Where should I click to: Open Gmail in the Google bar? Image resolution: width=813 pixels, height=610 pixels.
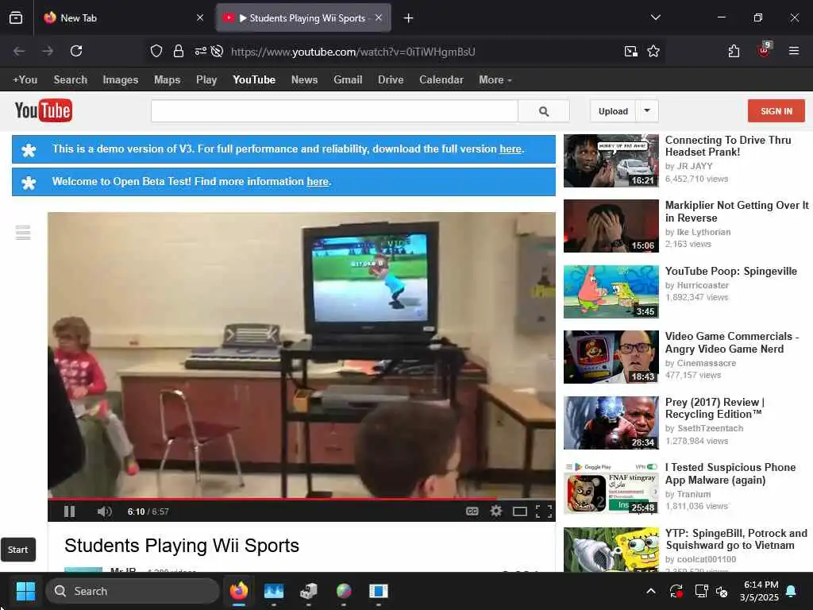[x=348, y=80]
